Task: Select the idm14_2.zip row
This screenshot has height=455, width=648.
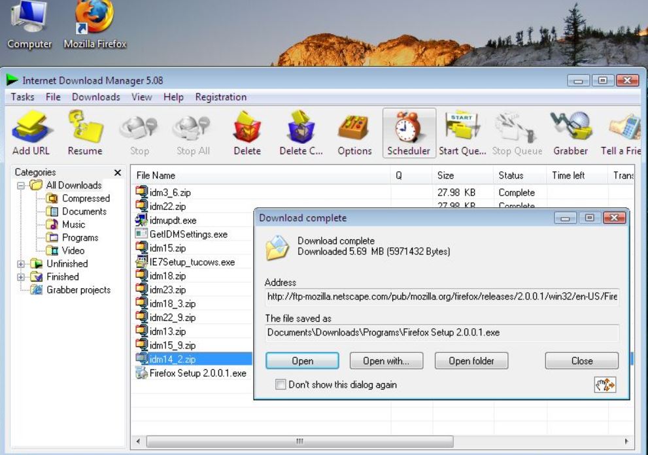Action: (x=194, y=359)
